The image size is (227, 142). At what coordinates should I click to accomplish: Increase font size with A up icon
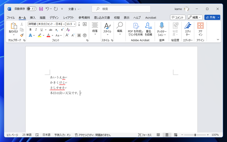[x=67, y=35]
